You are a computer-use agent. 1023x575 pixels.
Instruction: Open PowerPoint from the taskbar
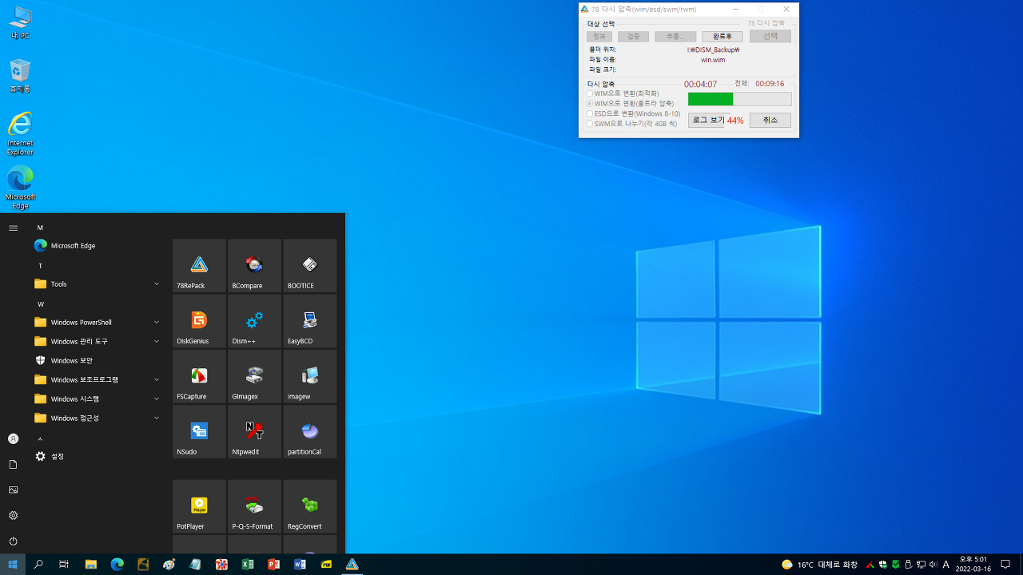(274, 565)
